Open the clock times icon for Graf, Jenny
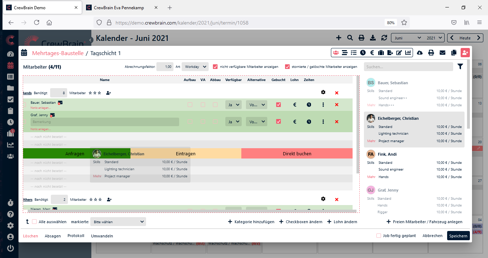The width and height of the screenshot is (488, 258). pos(309,122)
